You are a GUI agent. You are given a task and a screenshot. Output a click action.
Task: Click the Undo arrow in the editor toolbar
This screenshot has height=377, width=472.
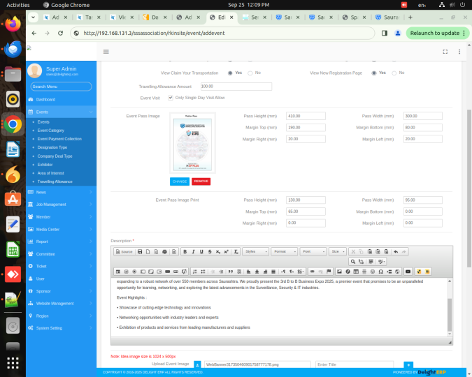[x=396, y=251]
